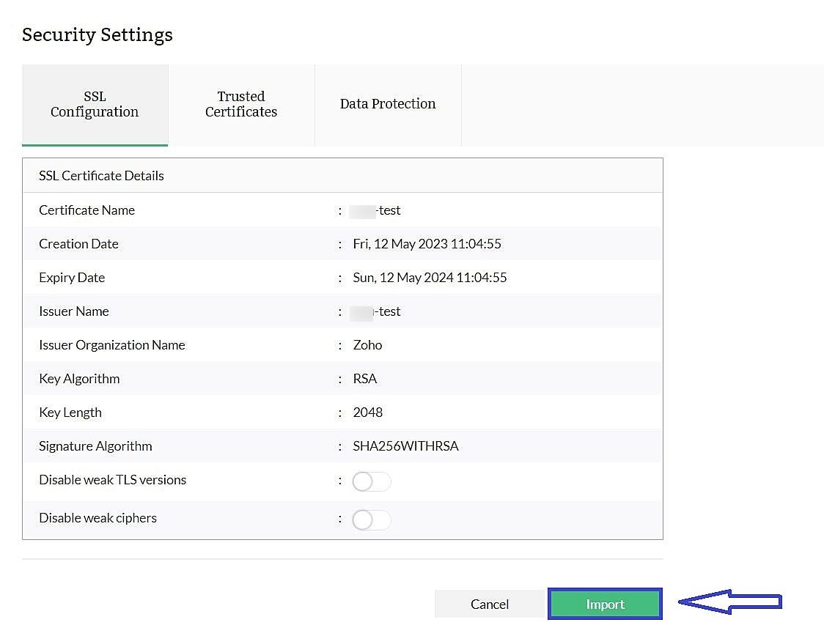Image resolution: width=824 pixels, height=625 pixels.
Task: Switch to the Trusted Certificates tab
Action: click(241, 104)
